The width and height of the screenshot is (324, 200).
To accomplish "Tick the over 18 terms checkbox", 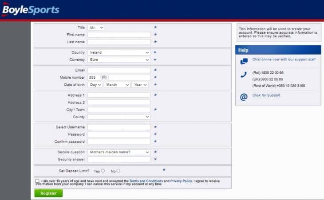I will click(37, 181).
